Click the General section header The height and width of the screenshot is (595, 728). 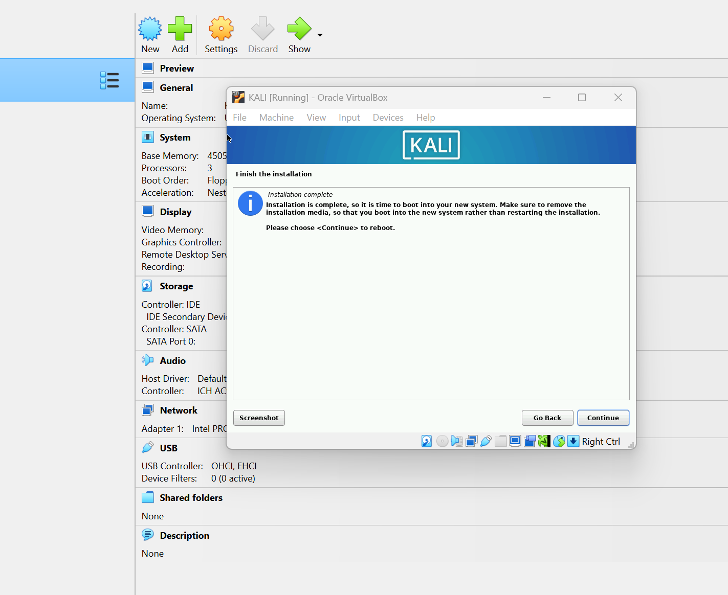pos(177,87)
